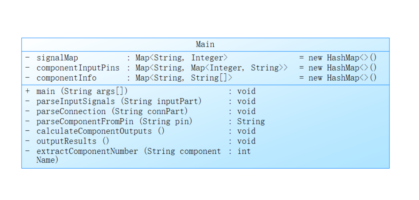
Task: Click the parseConnection method entry
Action: tap(112, 112)
